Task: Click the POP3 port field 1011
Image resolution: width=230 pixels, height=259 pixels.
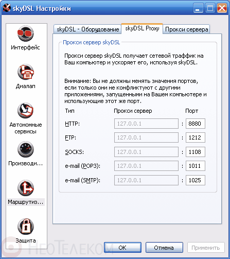Action: pos(196,166)
